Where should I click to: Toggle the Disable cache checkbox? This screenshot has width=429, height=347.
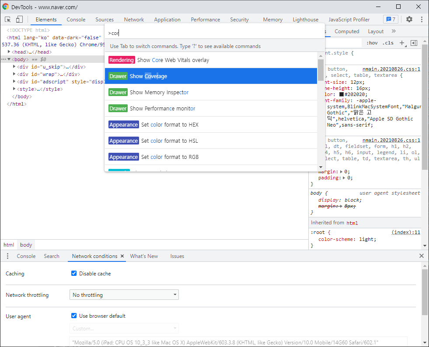click(x=74, y=273)
